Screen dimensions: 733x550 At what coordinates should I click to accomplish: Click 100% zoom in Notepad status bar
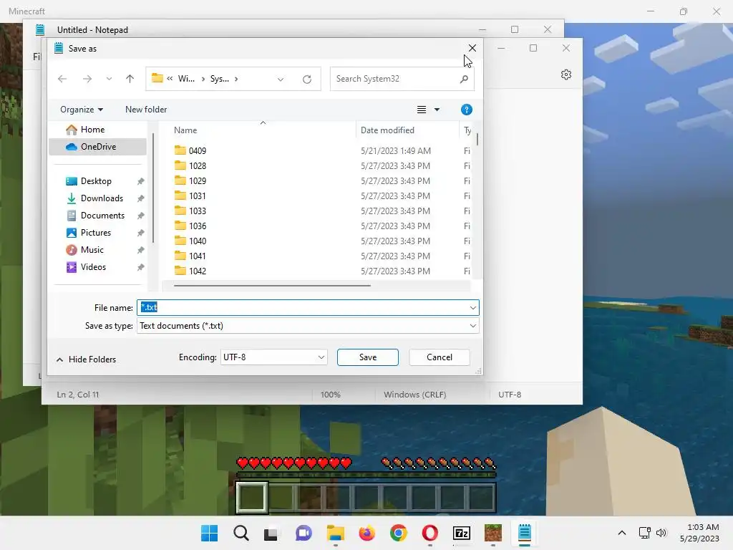click(x=330, y=395)
